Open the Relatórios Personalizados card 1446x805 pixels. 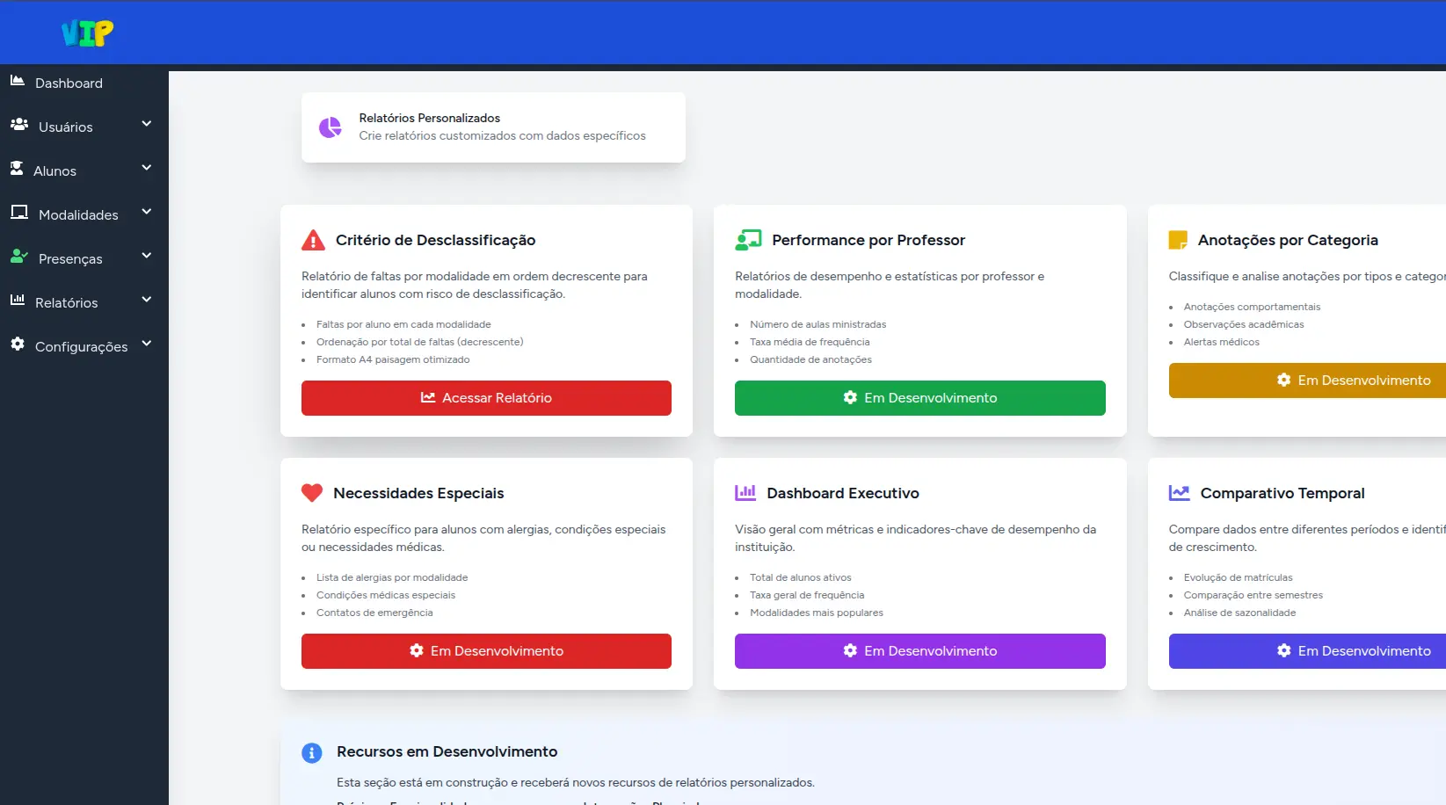[x=493, y=127]
